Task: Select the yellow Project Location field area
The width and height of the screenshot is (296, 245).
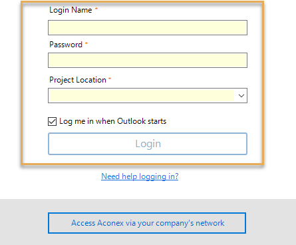Action: pos(142,96)
